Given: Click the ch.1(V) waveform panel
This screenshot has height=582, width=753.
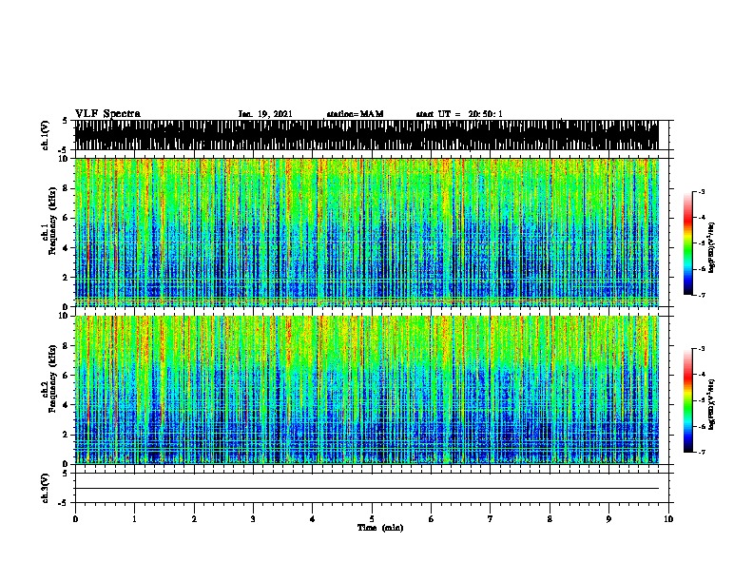Looking at the screenshot, I should tap(372, 135).
